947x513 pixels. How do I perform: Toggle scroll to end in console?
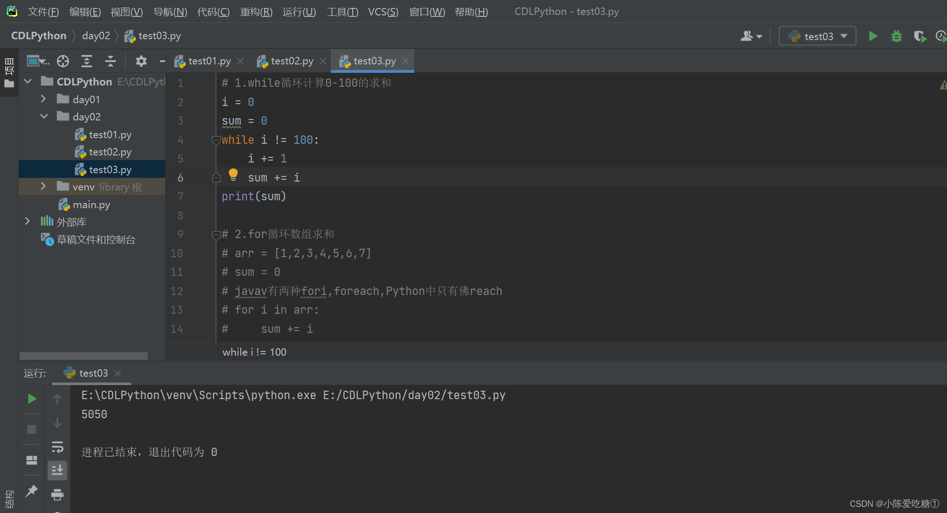click(x=57, y=470)
